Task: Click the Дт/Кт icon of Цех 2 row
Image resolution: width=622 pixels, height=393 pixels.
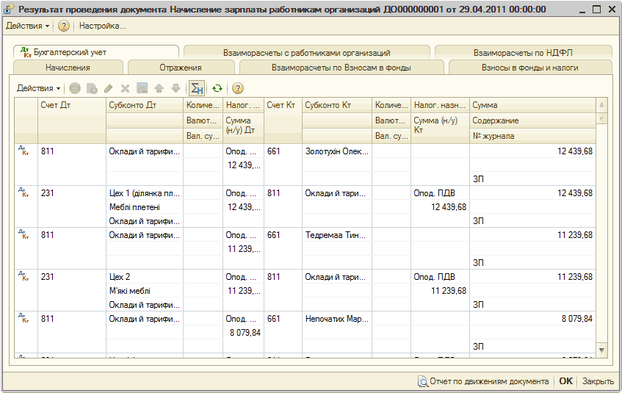Action: click(24, 276)
